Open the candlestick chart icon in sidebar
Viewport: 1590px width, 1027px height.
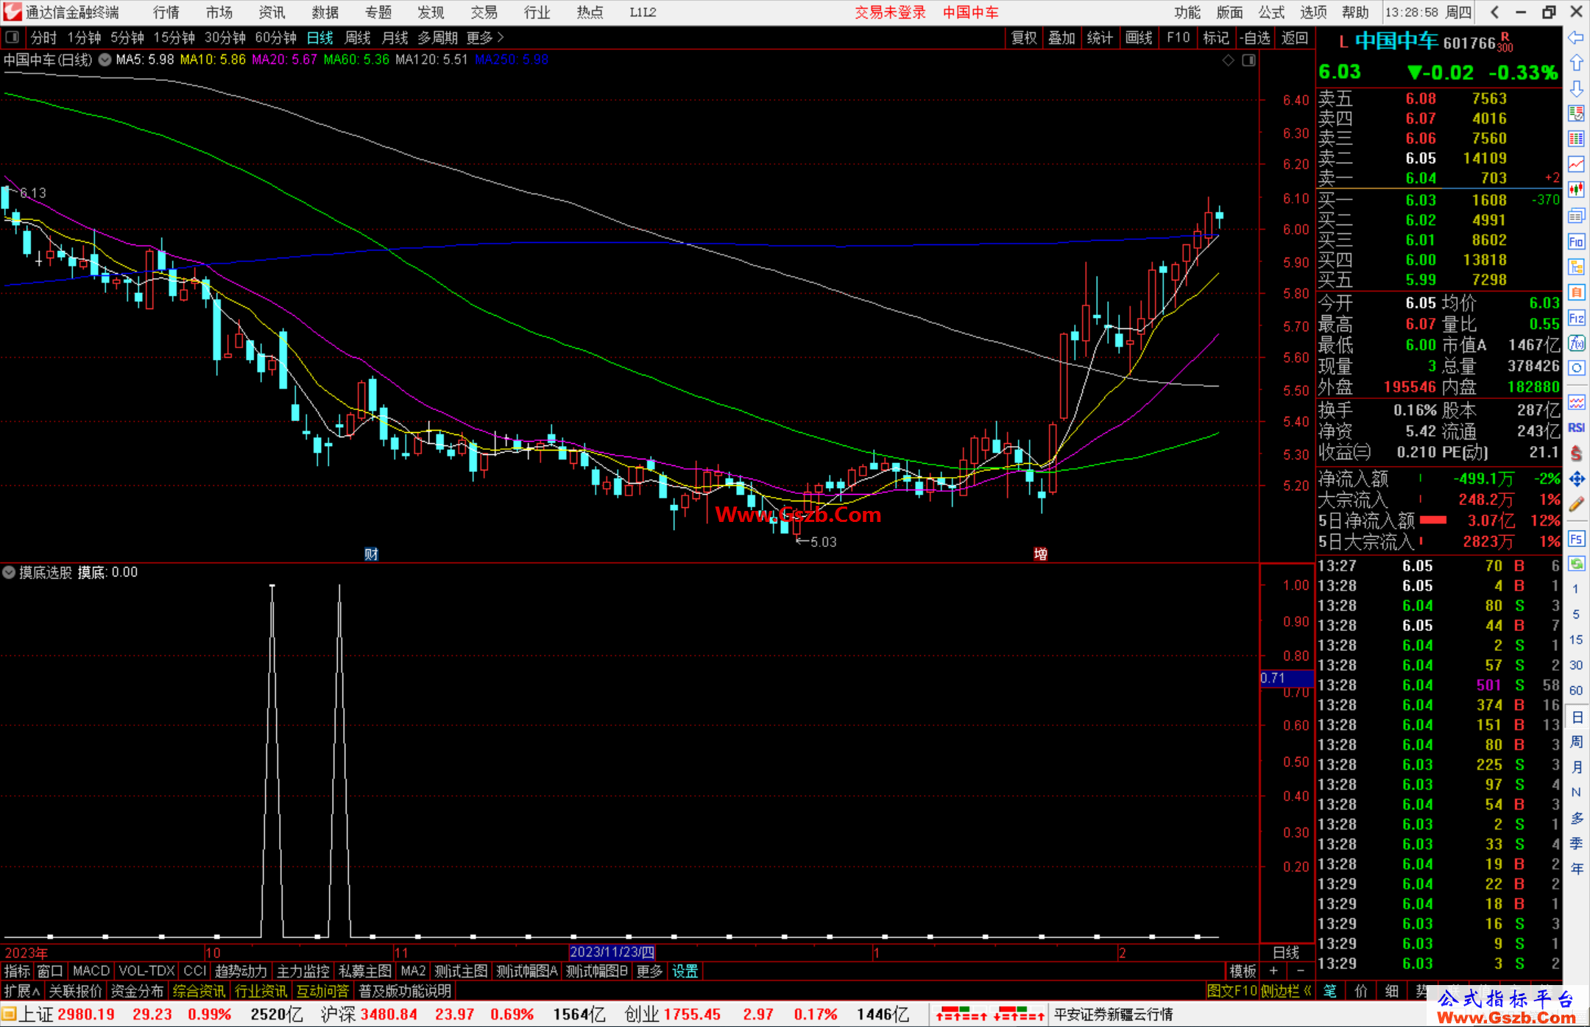tap(1576, 190)
